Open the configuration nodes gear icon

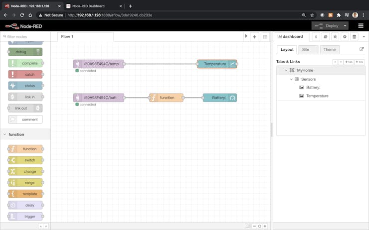(345, 37)
